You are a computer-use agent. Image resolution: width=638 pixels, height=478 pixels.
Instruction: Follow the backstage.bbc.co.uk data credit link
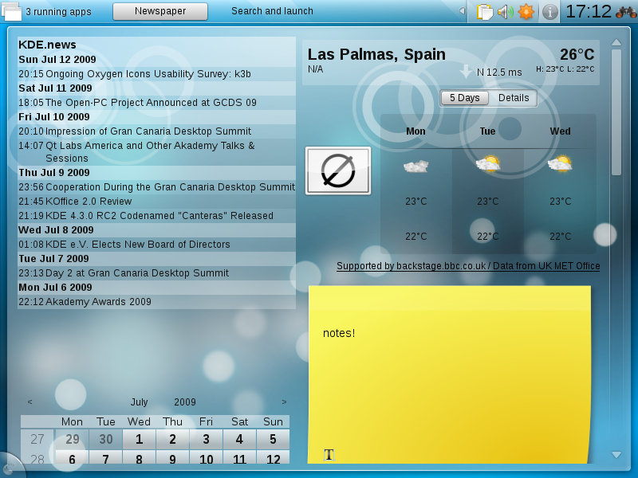tap(468, 266)
